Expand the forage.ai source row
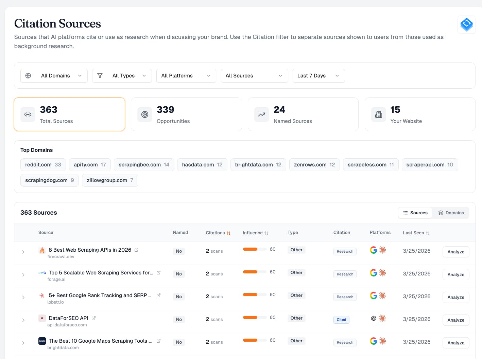The width and height of the screenshot is (482, 359). [x=23, y=275]
